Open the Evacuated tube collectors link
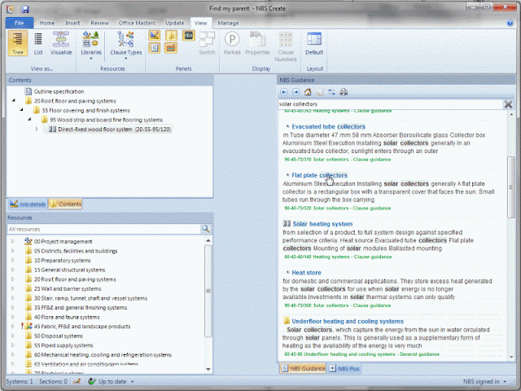The image size is (521, 391). pyautogui.click(x=328, y=126)
